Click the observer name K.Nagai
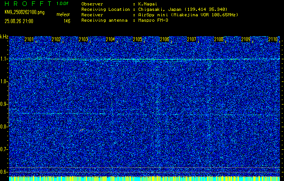 click(148, 4)
